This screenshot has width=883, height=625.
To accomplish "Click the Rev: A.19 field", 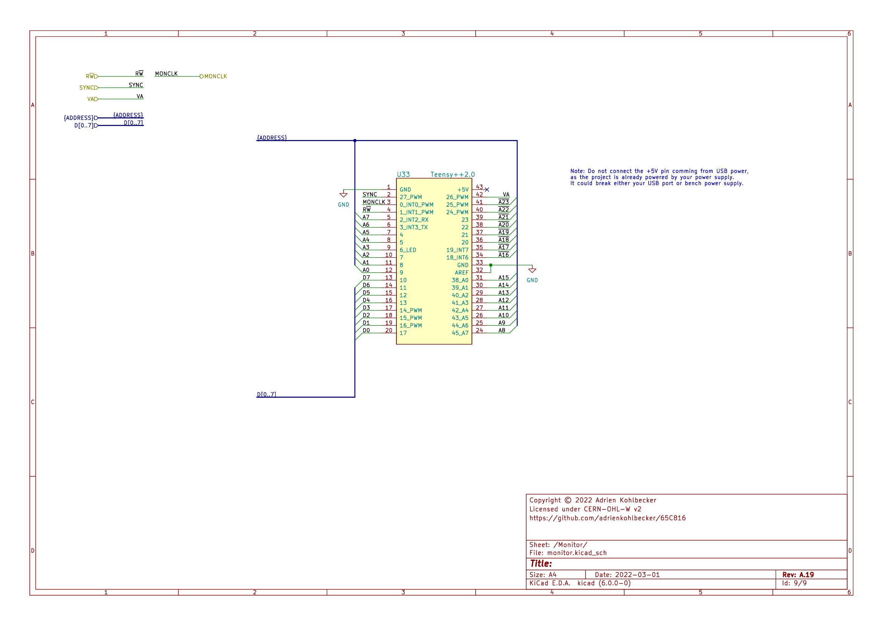I will tap(798, 574).
